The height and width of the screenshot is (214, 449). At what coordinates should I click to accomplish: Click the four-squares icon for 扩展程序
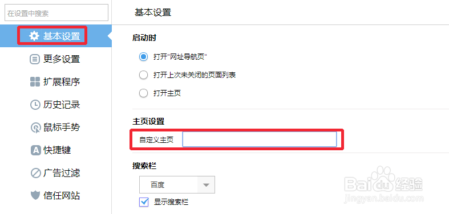pyautogui.click(x=35, y=82)
